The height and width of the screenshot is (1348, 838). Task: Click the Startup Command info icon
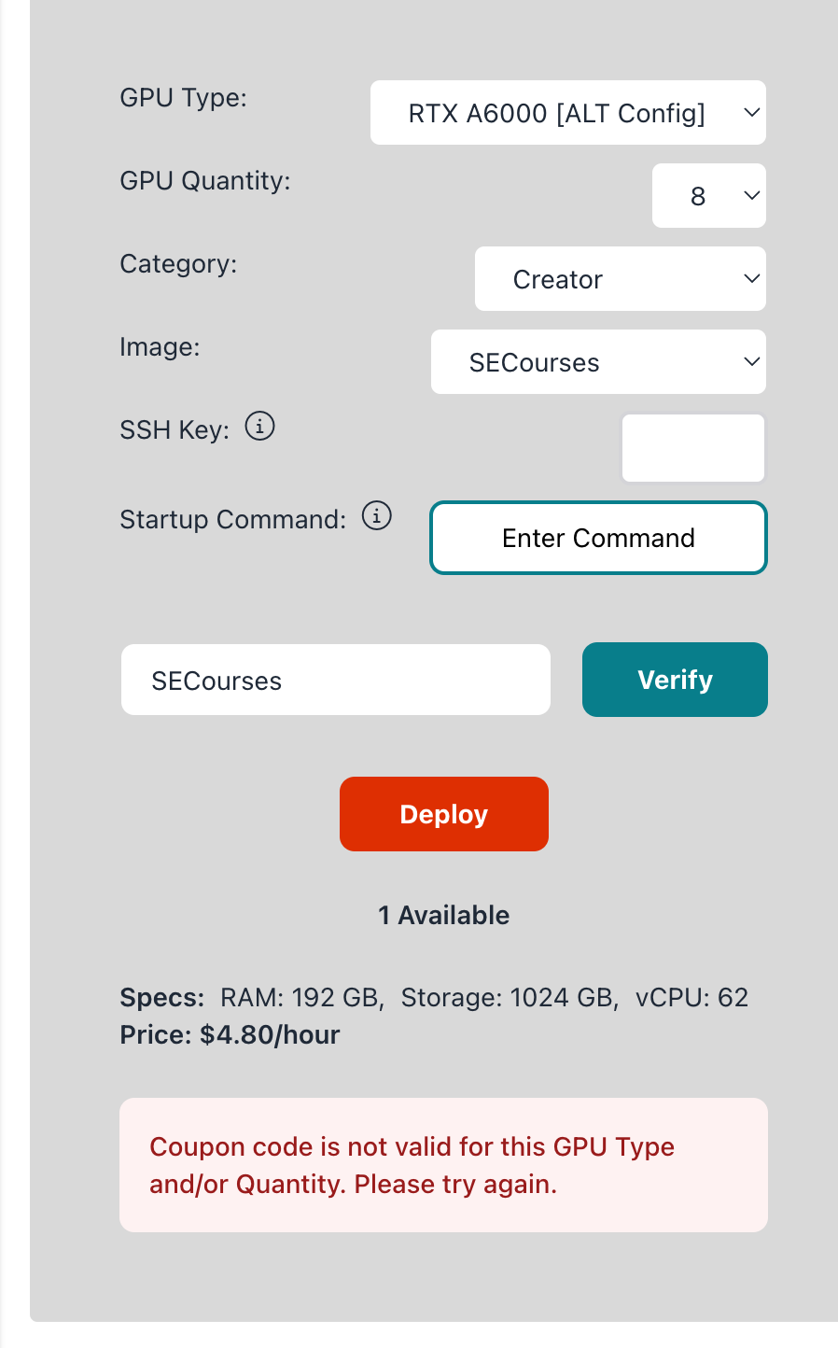(x=376, y=515)
